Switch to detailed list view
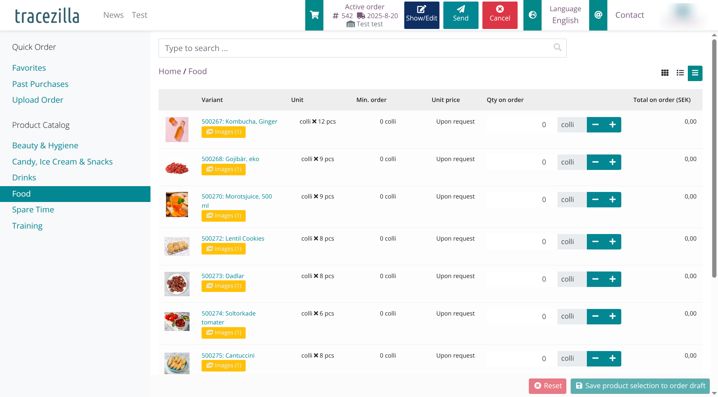Screen dimensions: 718x397 680,73
